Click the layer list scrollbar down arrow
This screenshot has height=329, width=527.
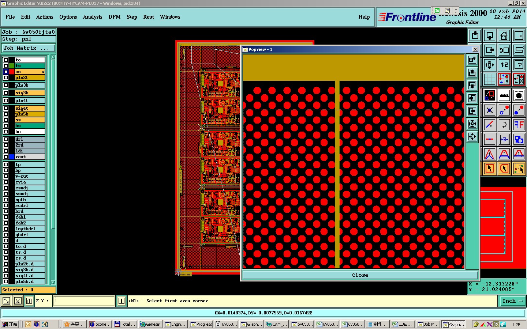(53, 282)
